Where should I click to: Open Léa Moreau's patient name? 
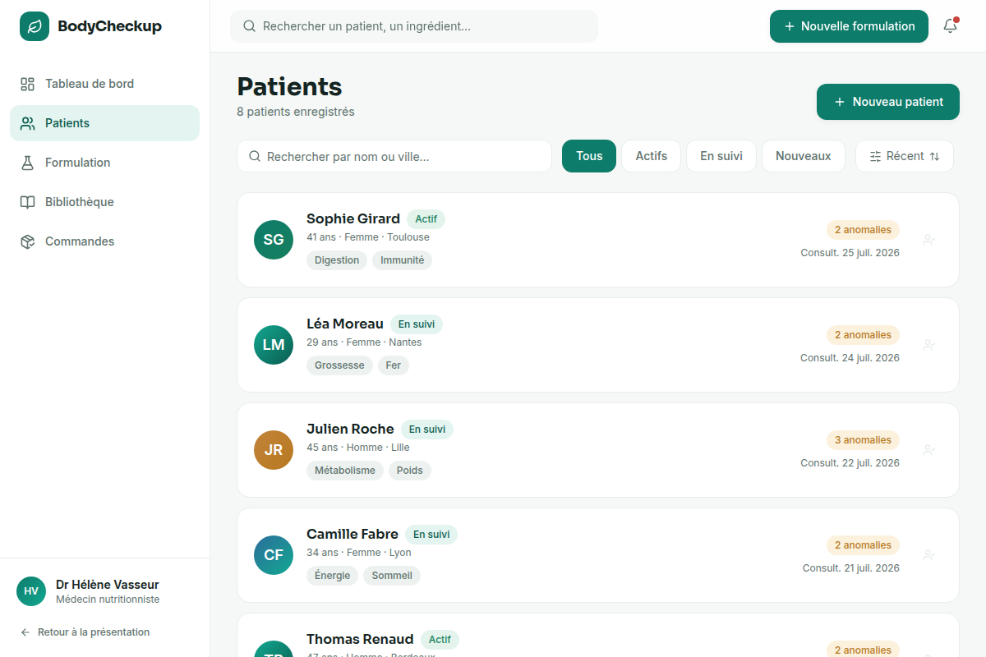345,324
